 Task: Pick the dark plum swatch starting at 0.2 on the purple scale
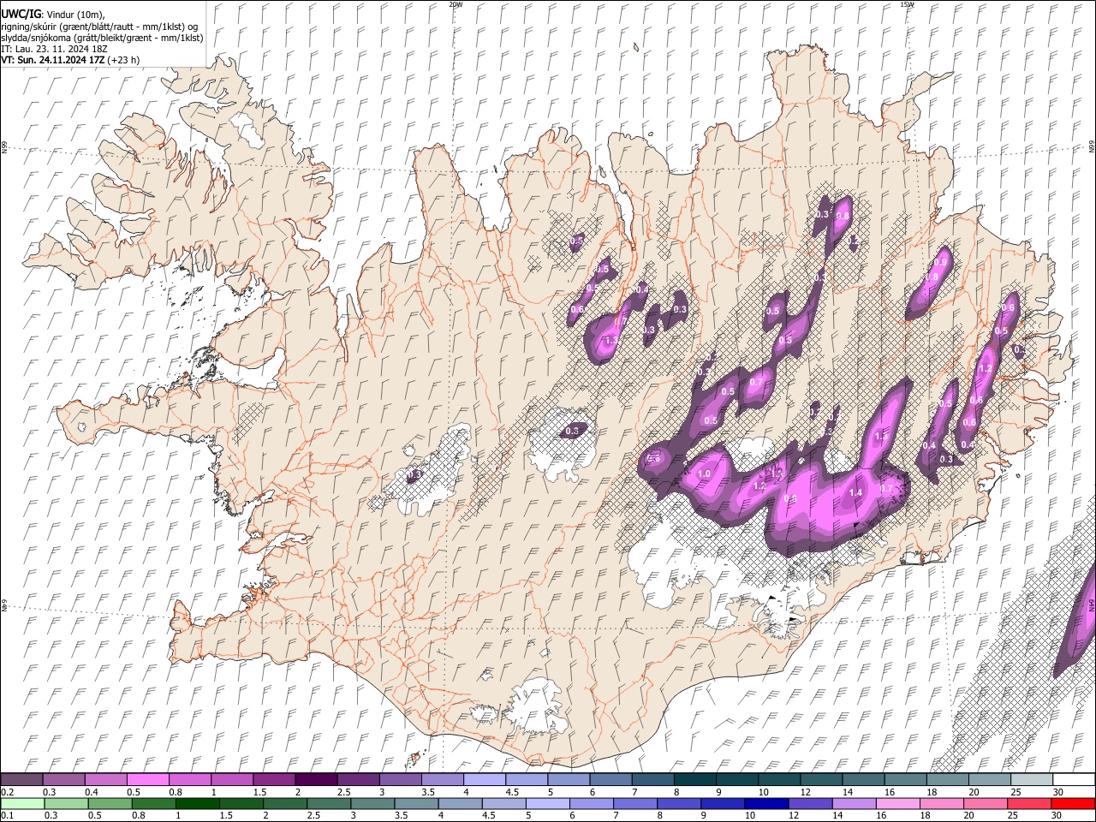21,779
